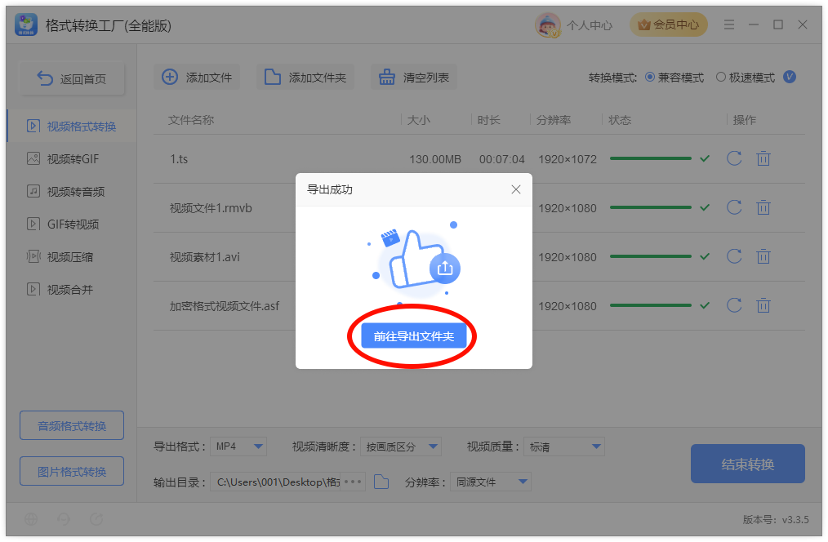This screenshot has height=542, width=828.
Task: Click the 音频格式转换 button
Action: click(x=72, y=425)
